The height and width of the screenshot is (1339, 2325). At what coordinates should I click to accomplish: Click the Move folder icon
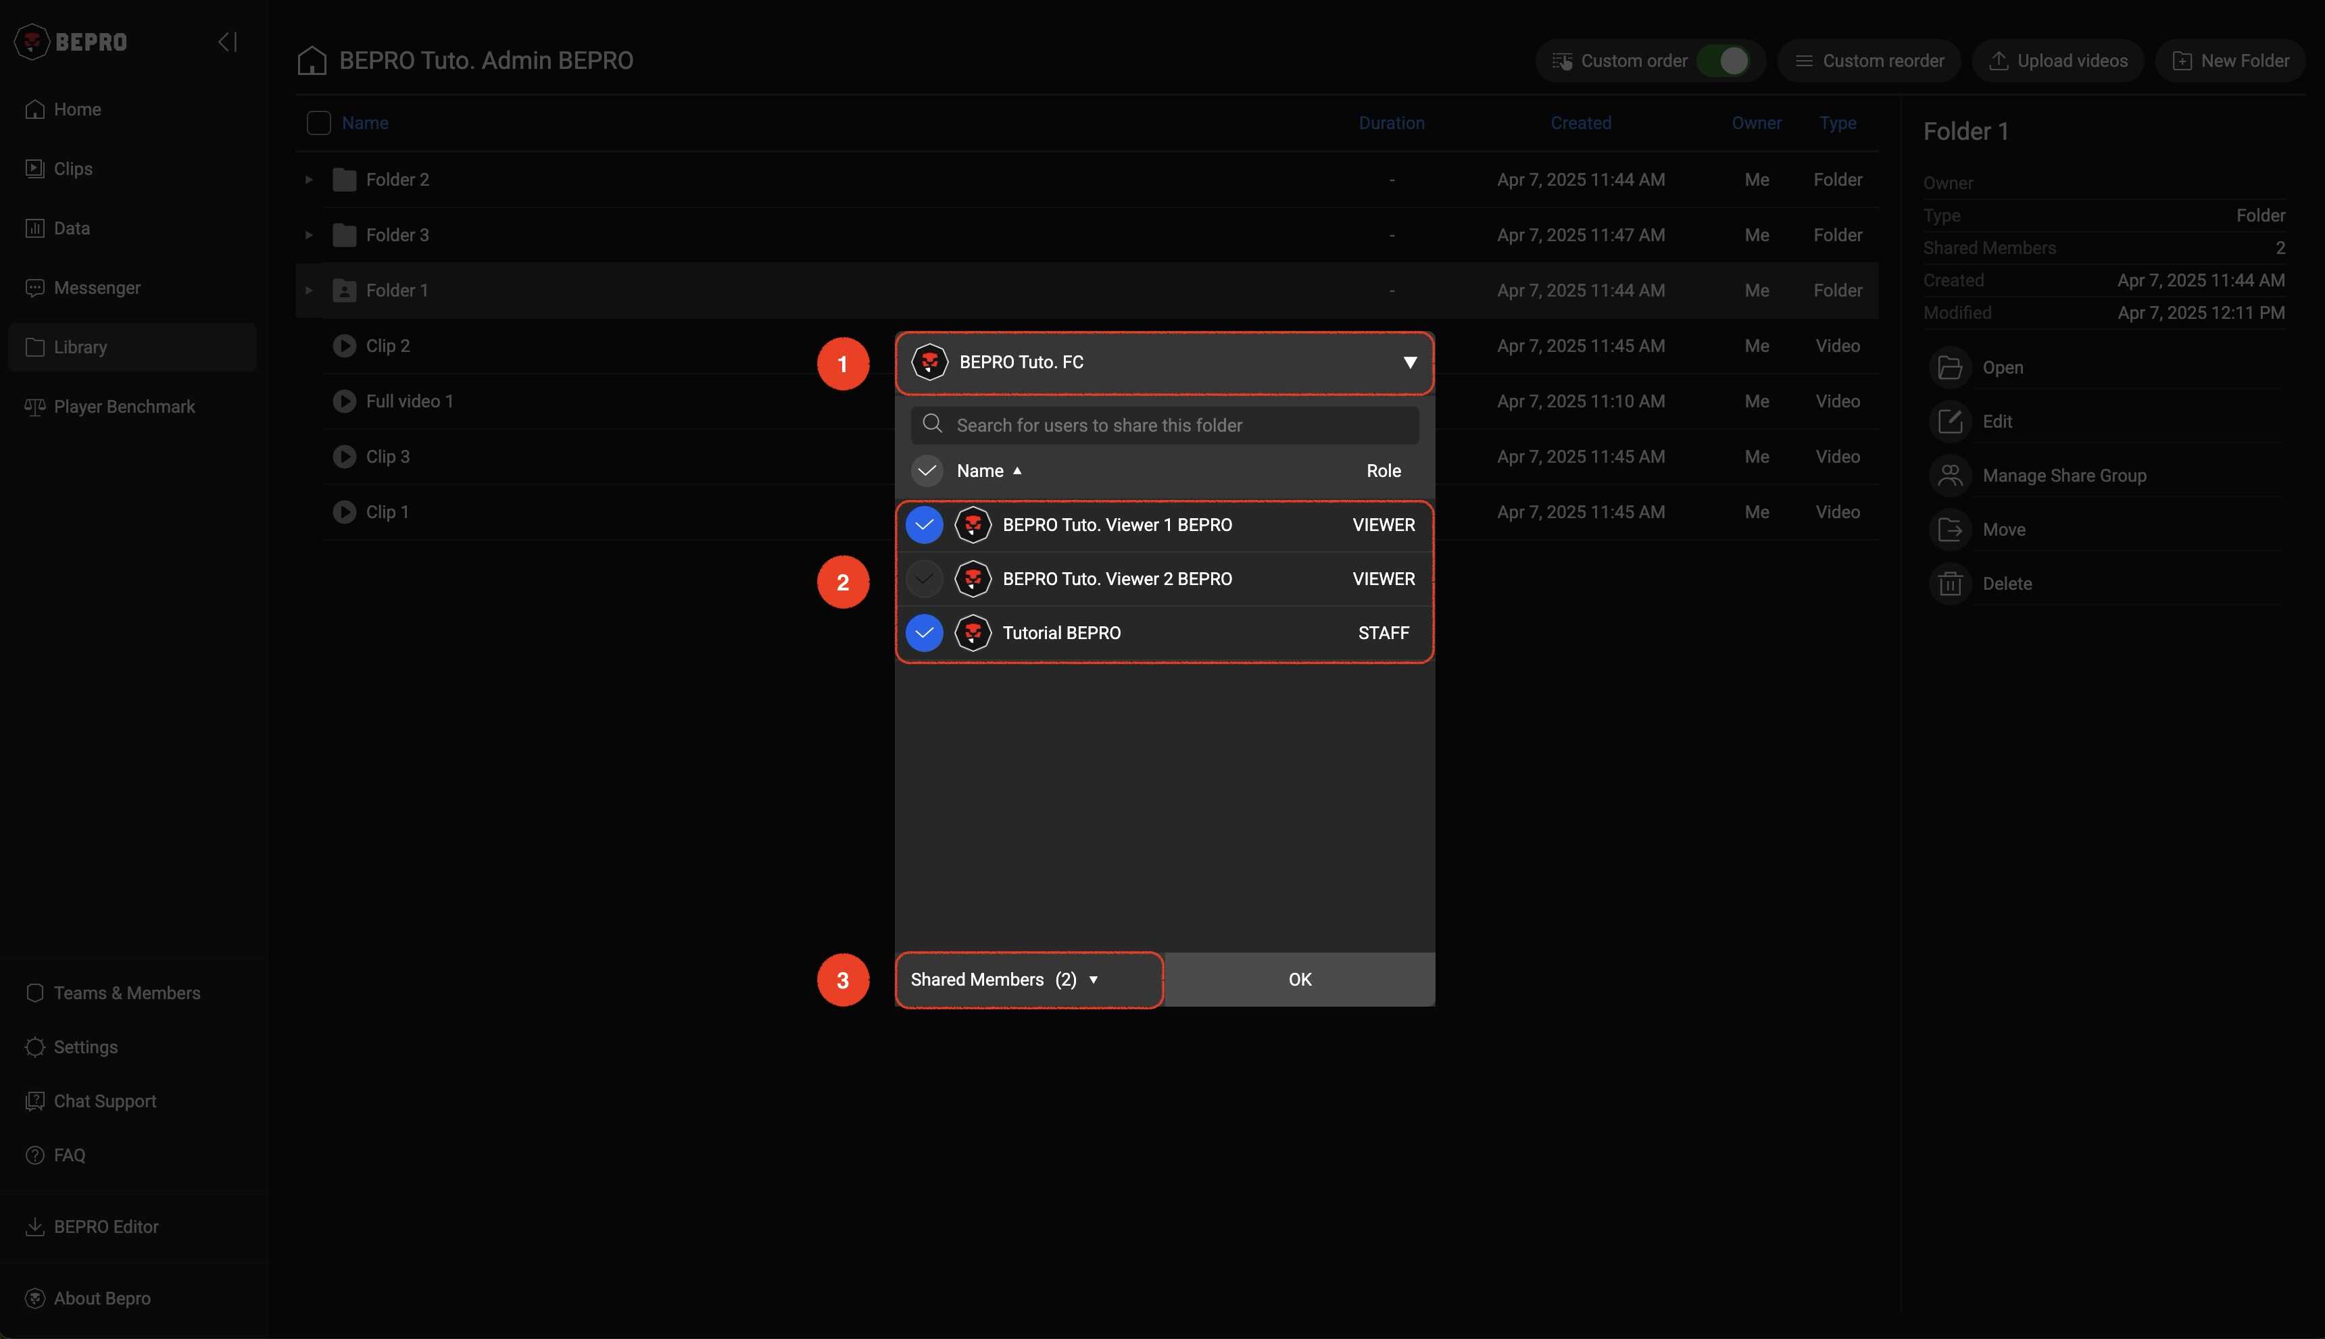[x=1950, y=530]
